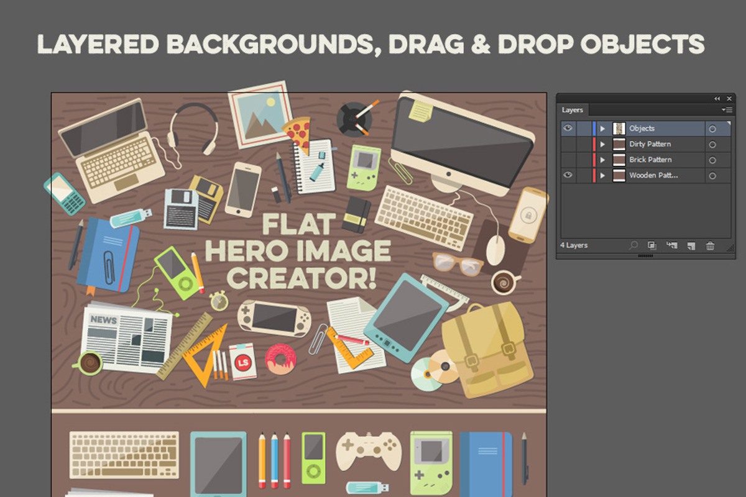Select the Objects layer name
Screen dimensions: 746x497
tap(642, 129)
